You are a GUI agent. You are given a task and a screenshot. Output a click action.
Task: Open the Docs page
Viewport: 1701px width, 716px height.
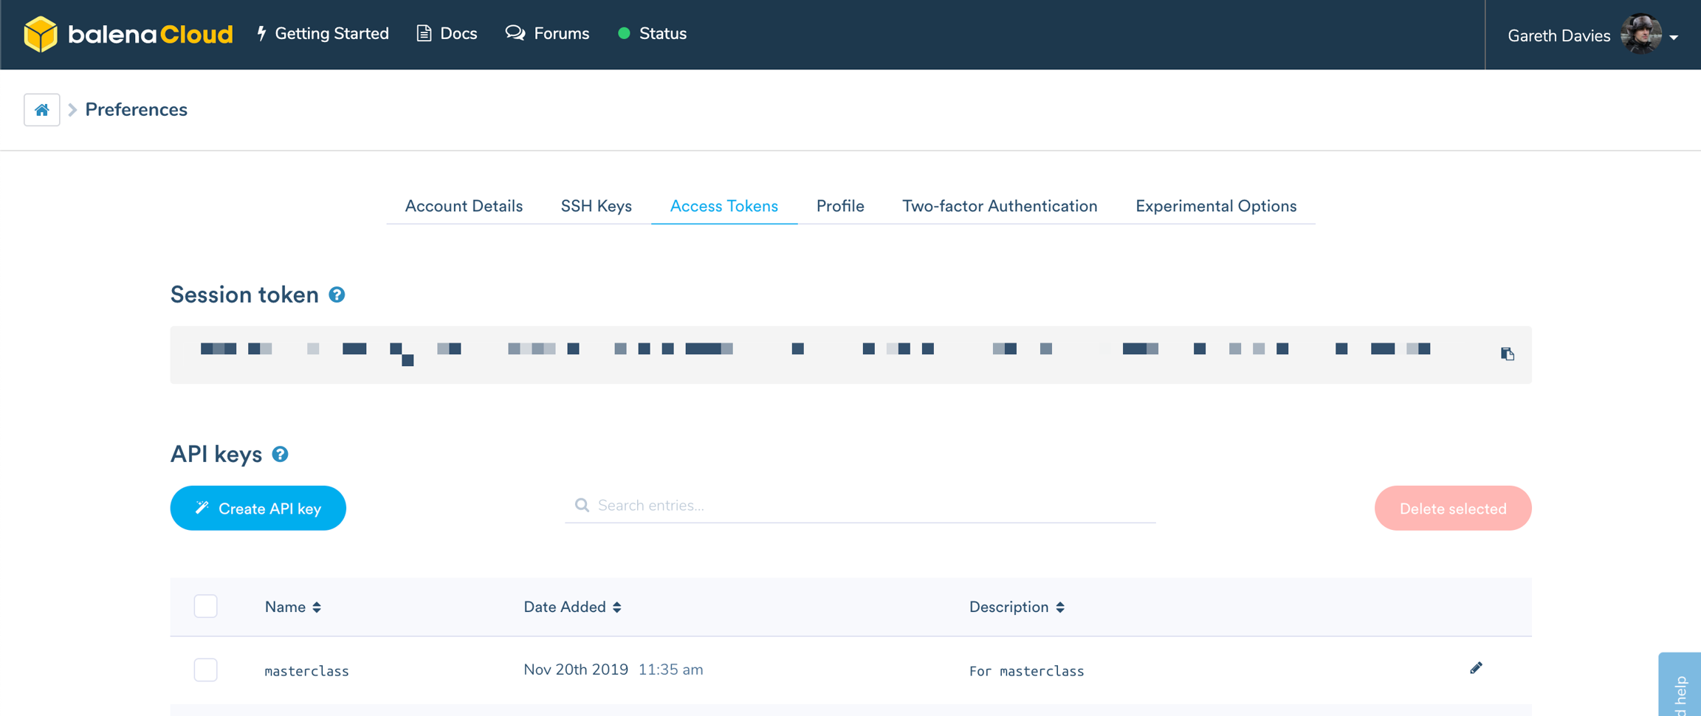447,34
